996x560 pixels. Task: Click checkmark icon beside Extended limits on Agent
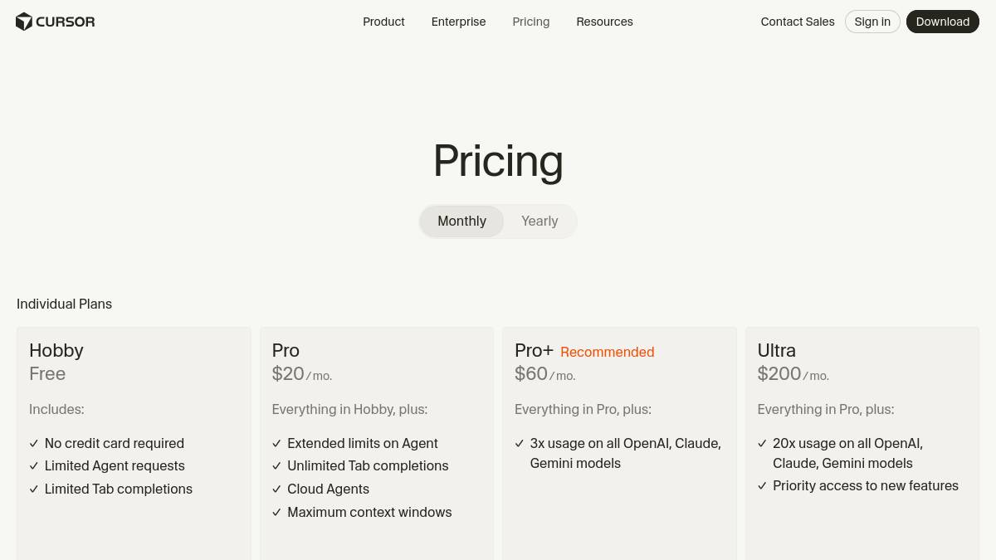tap(276, 444)
